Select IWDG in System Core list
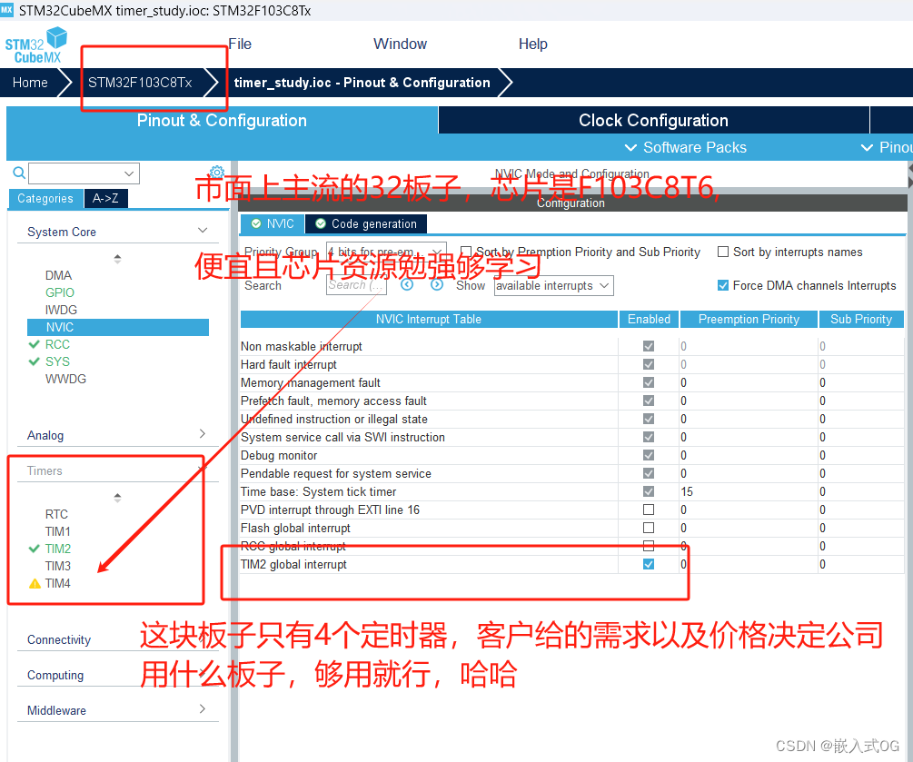The width and height of the screenshot is (913, 762). coord(61,310)
